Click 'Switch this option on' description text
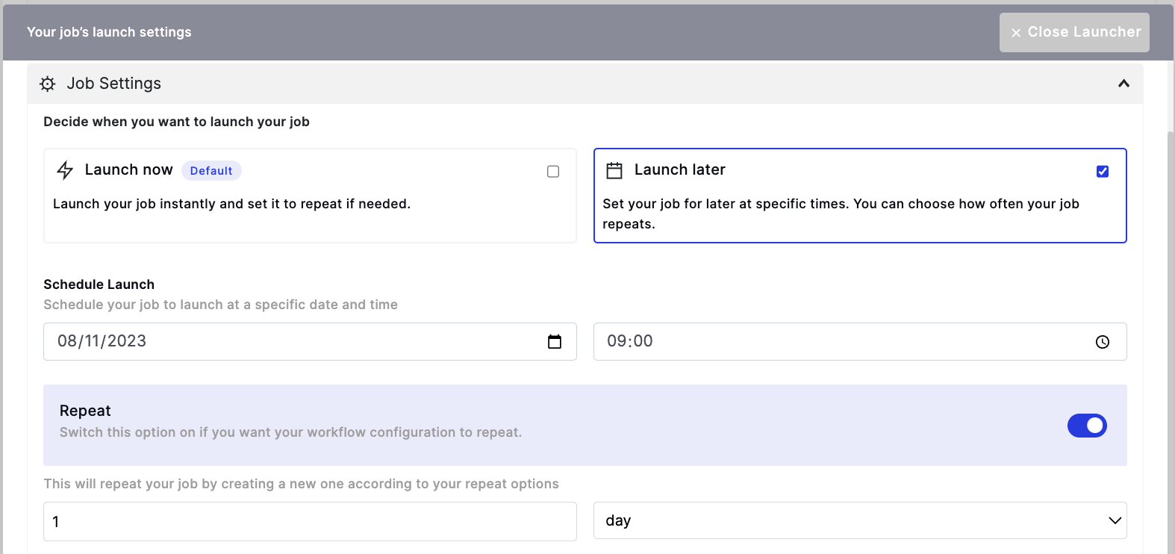 coord(290,432)
